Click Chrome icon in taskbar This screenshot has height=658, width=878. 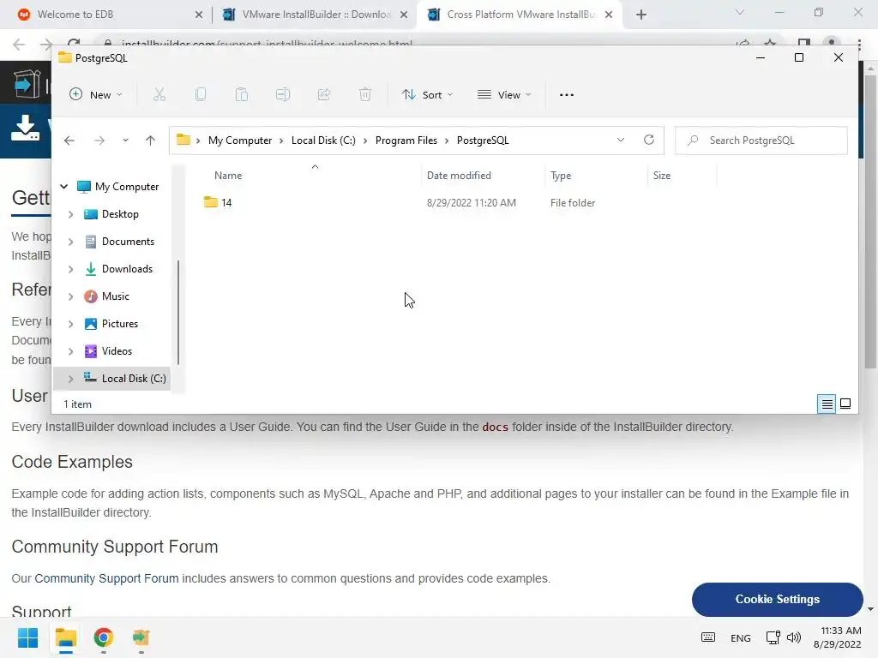tap(104, 637)
